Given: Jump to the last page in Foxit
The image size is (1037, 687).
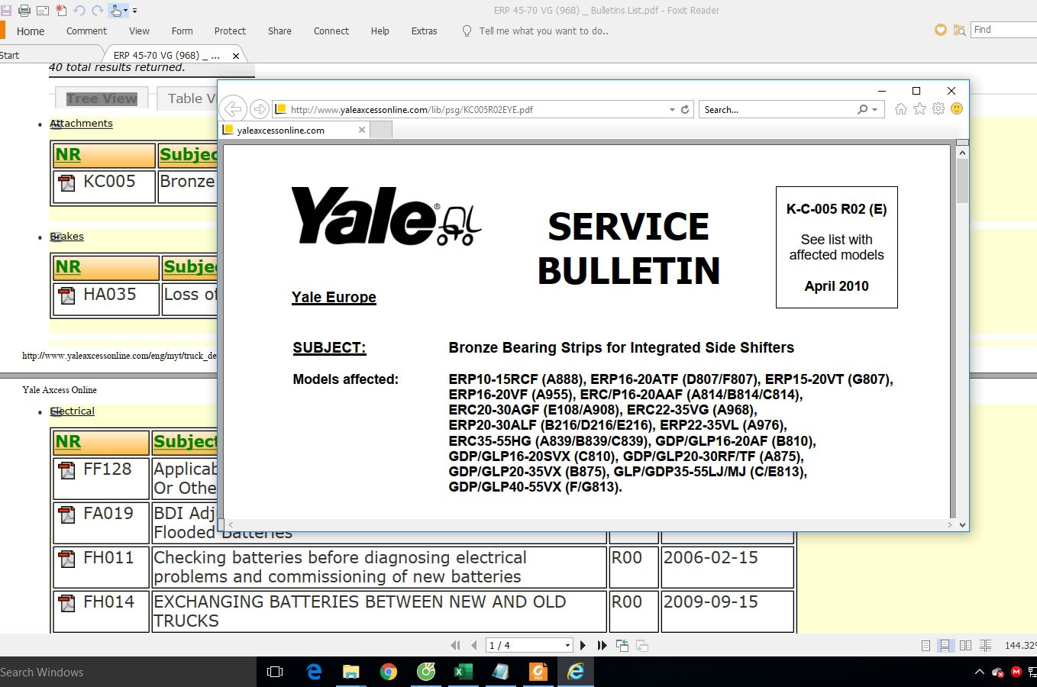Looking at the screenshot, I should pos(602,646).
